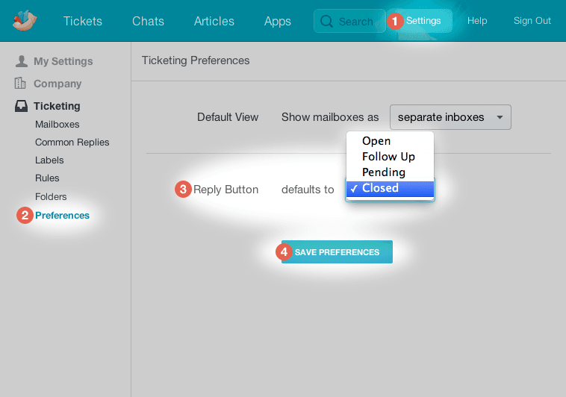Open the Apps tab
566x397 pixels.
pos(277,21)
